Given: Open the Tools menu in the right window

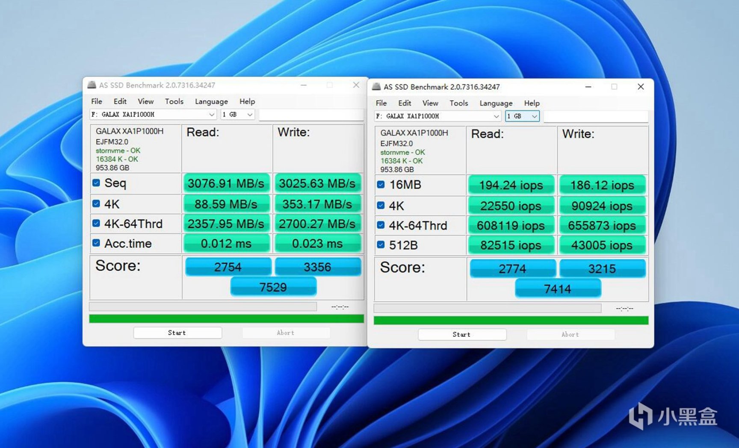Looking at the screenshot, I should pos(459,103).
